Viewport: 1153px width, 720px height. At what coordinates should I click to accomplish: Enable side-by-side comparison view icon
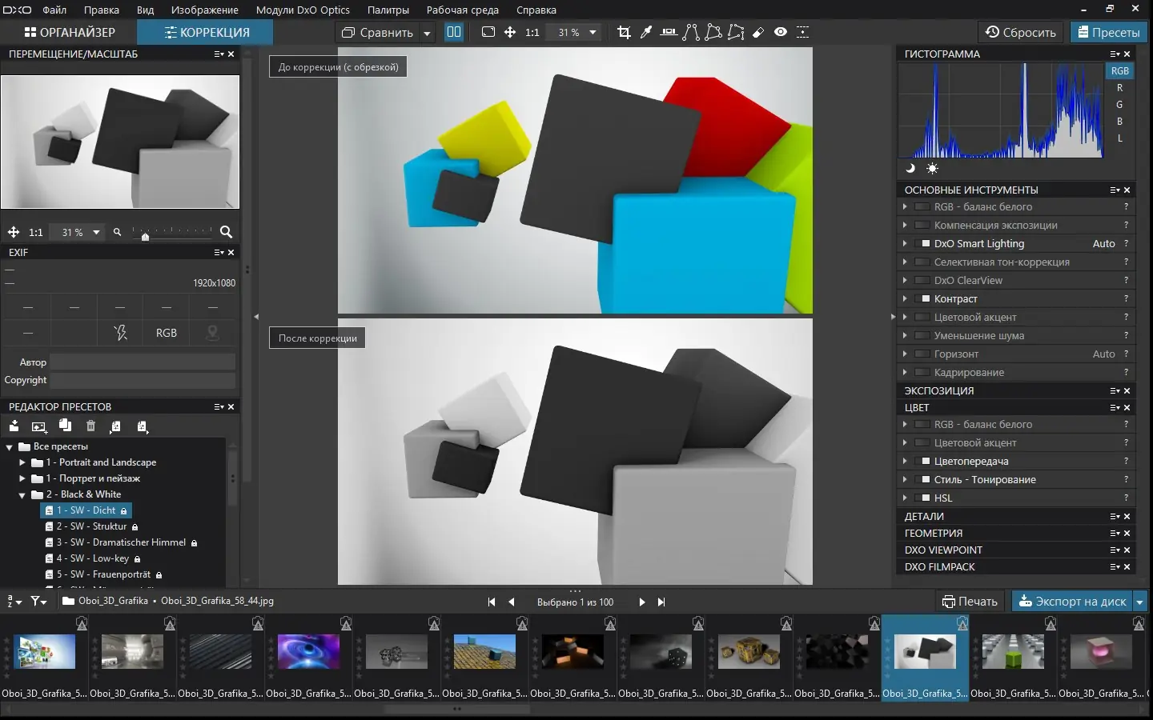[x=454, y=32]
